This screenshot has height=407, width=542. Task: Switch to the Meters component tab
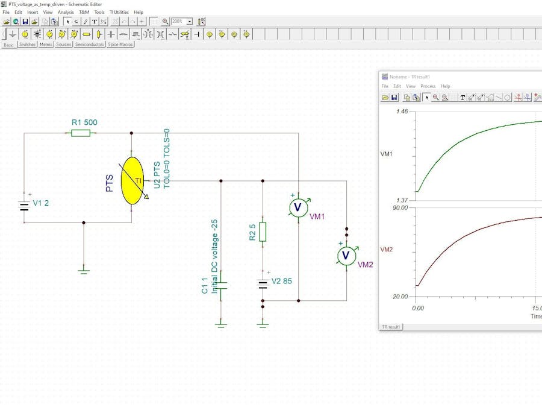click(46, 44)
